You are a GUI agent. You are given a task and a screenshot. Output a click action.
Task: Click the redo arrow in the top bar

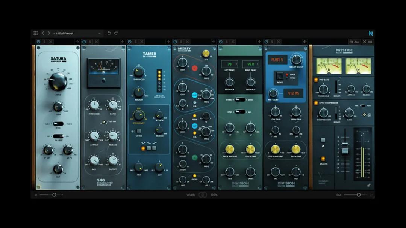(x=116, y=33)
